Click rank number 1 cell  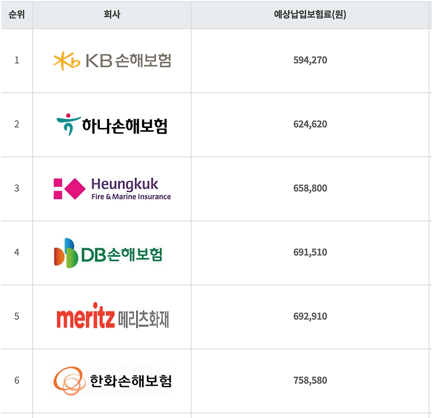click(17, 60)
